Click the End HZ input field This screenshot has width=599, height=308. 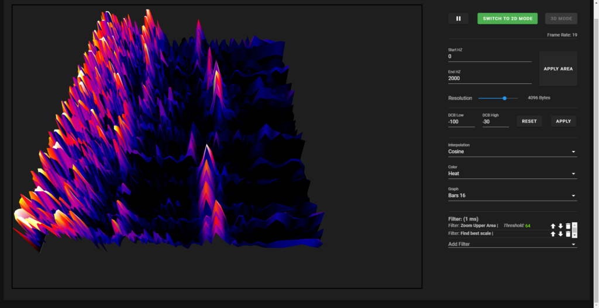(x=490, y=79)
